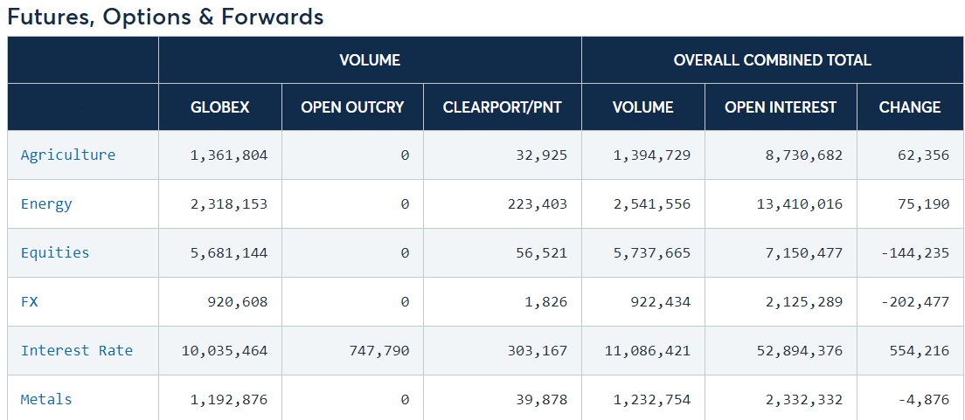
Task: Click the Equities link
Action: coord(55,252)
